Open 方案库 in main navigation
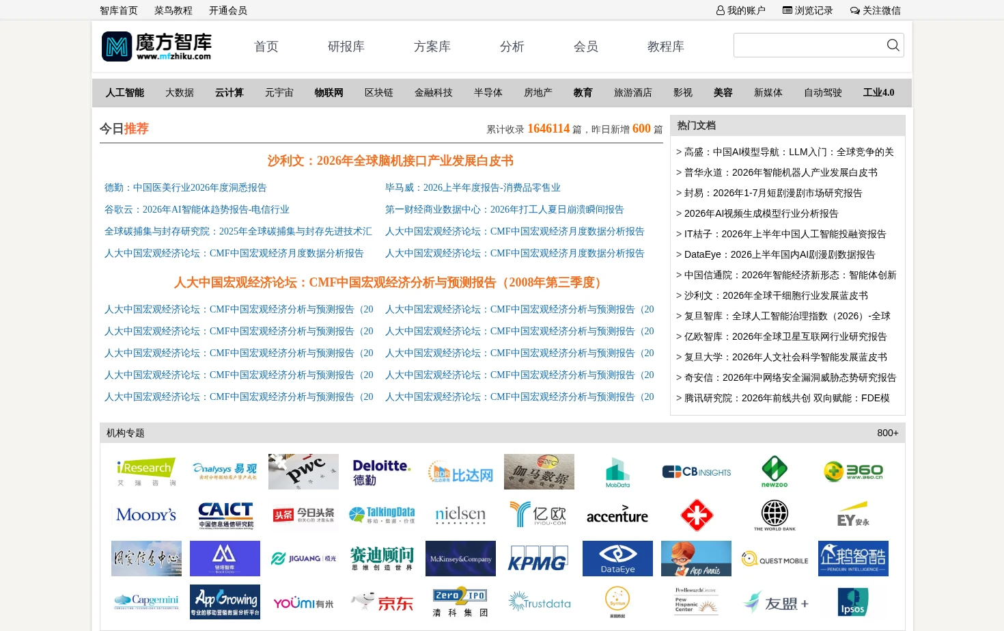Screen dimensions: 1004x631 (x=432, y=46)
